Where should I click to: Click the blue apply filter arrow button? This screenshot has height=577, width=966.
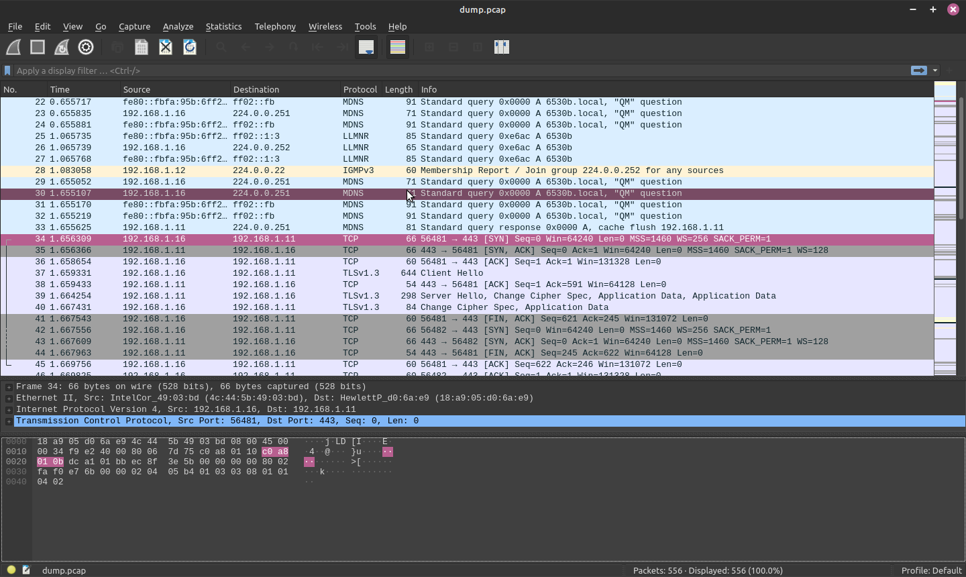click(x=918, y=70)
